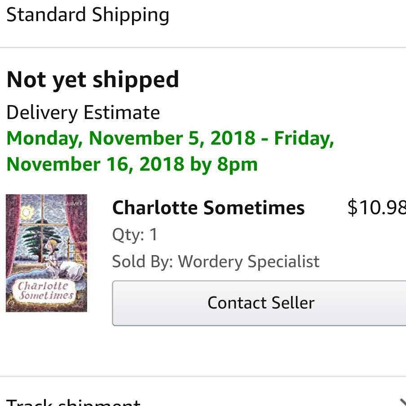Screen dimensions: 406x406
Task: Click the November 16, 2018 by 8pm text
Action: coord(132,164)
